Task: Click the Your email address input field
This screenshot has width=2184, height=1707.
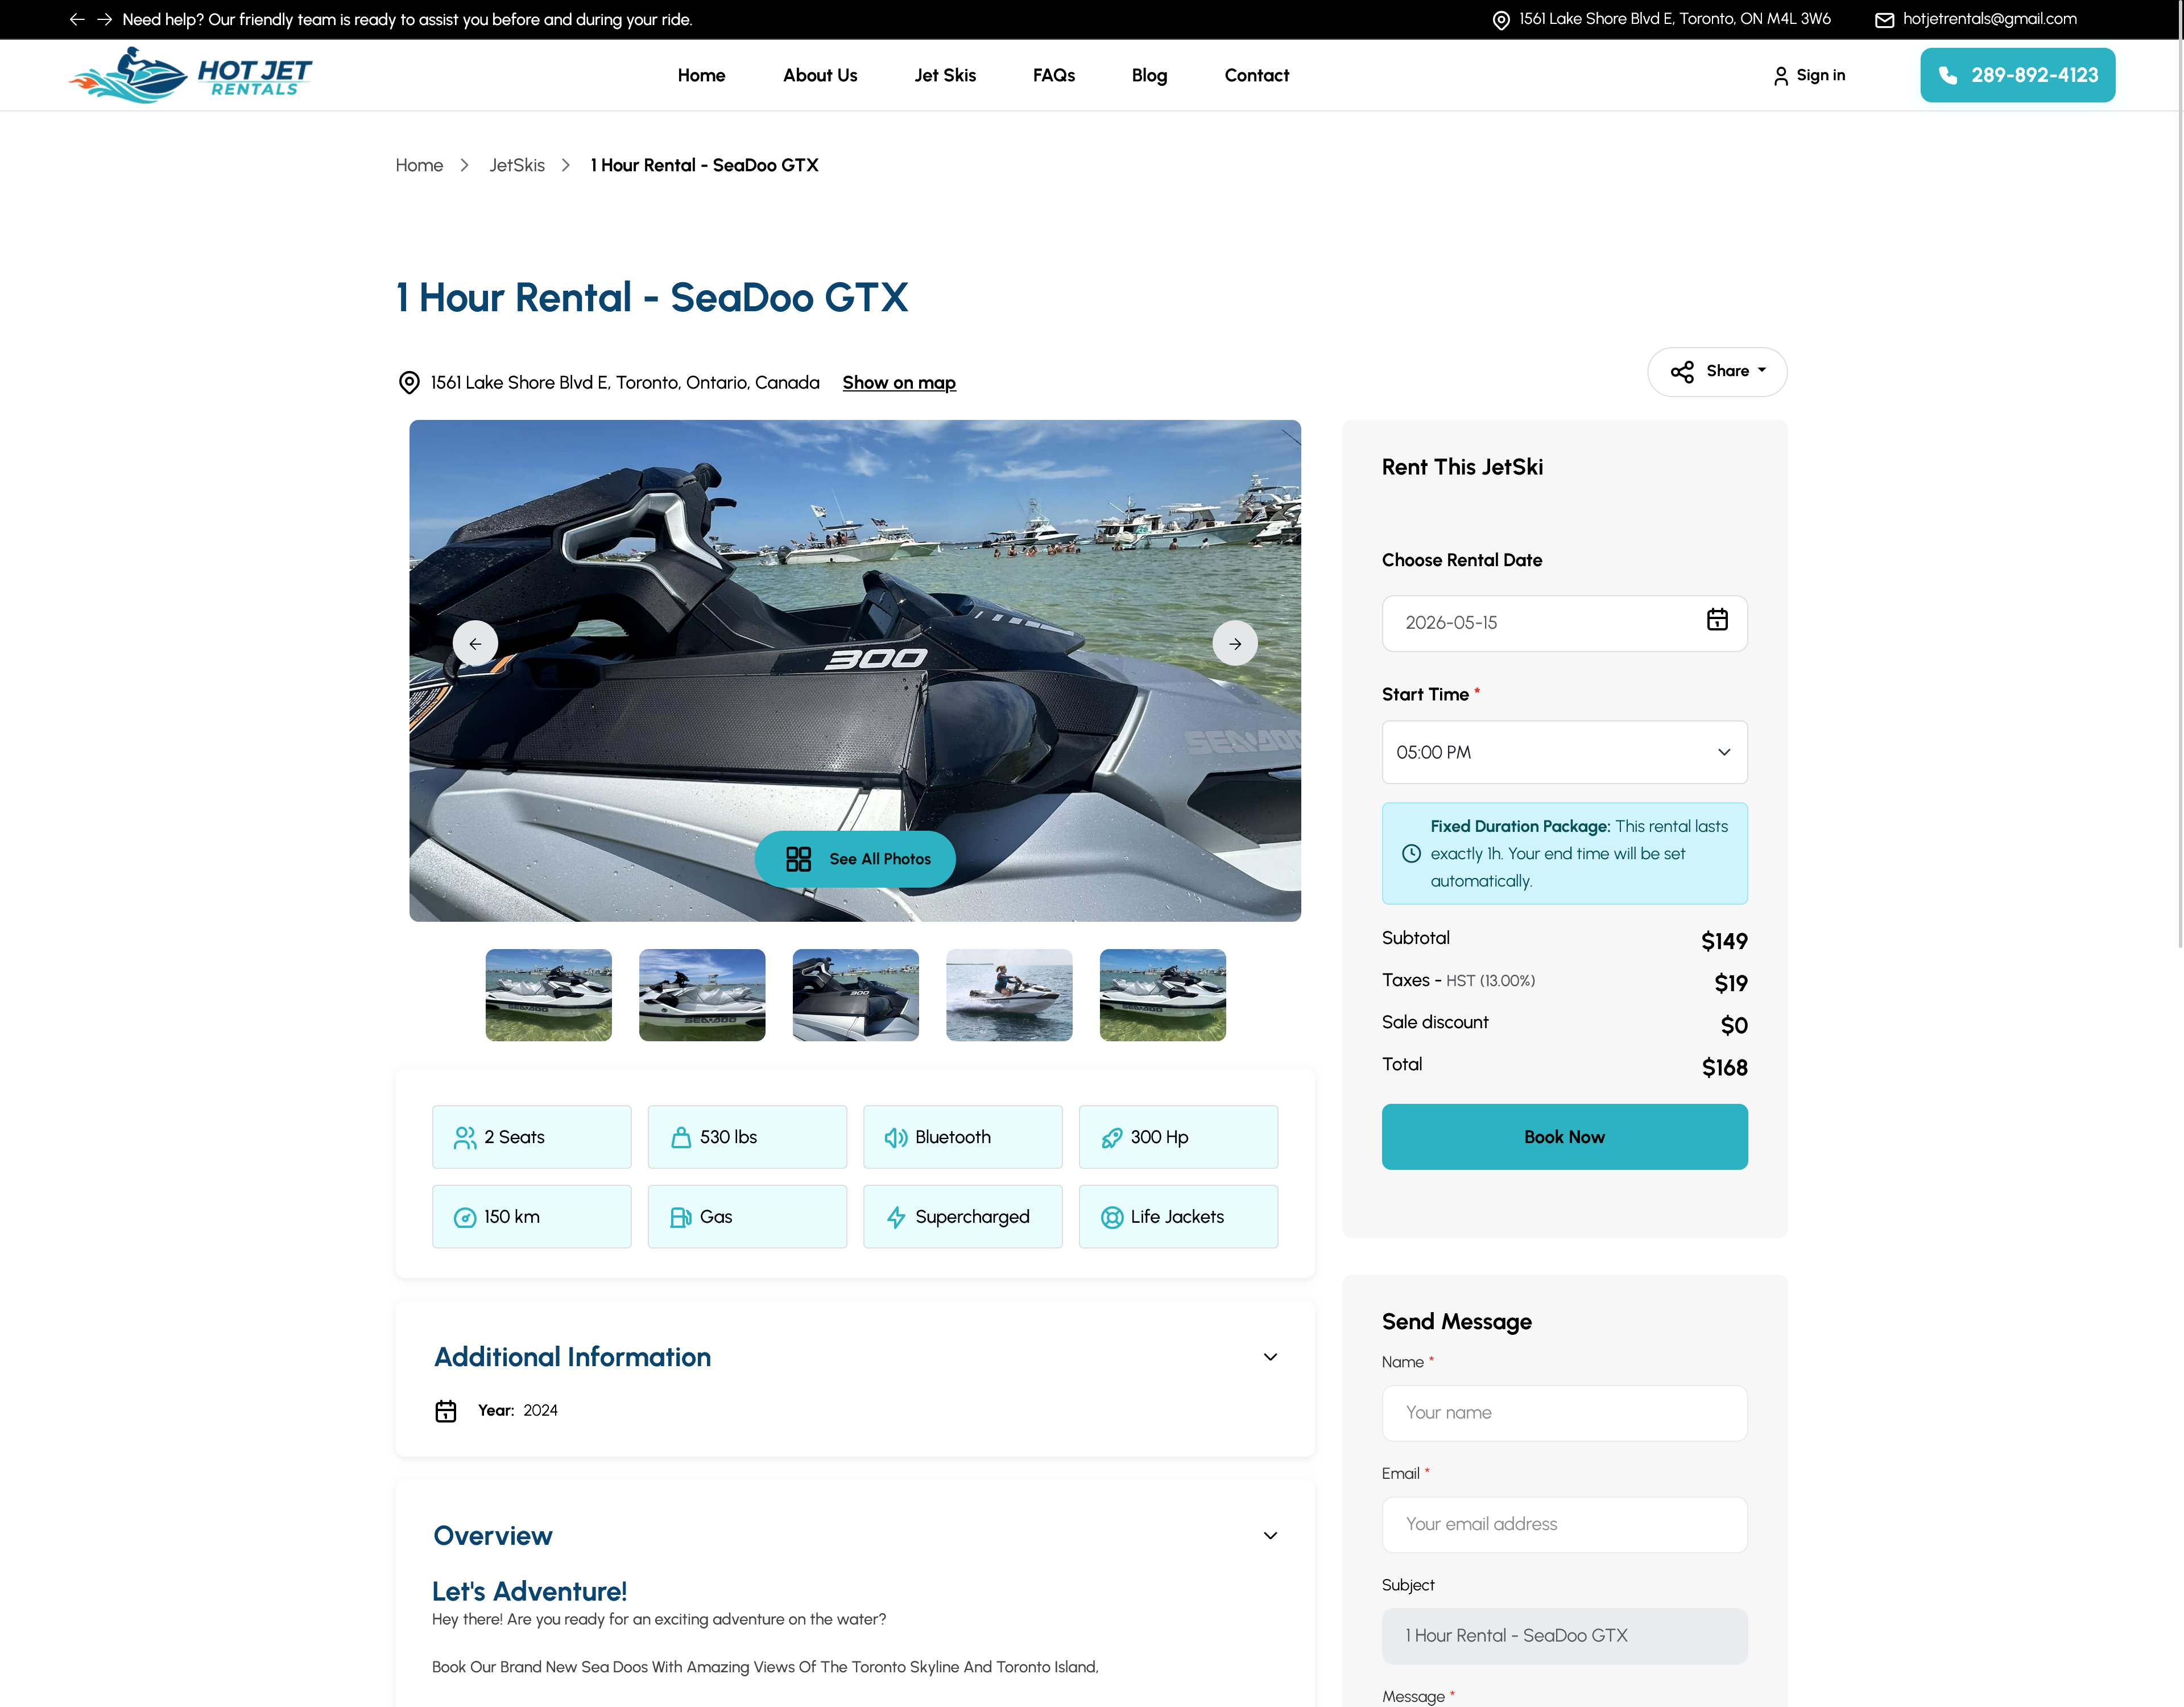Action: (x=1564, y=1524)
